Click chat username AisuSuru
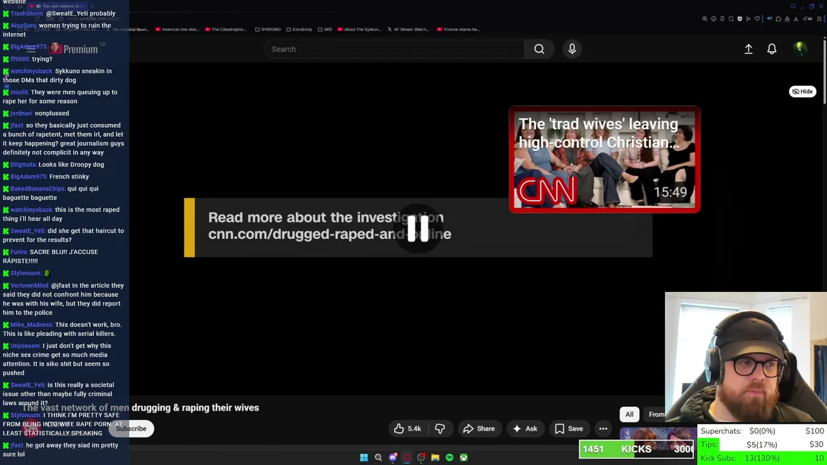827x465 pixels. (23, 26)
